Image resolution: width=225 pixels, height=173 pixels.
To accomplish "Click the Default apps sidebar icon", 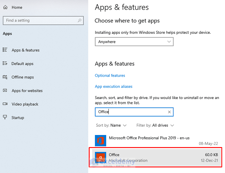I will pos(5,64).
